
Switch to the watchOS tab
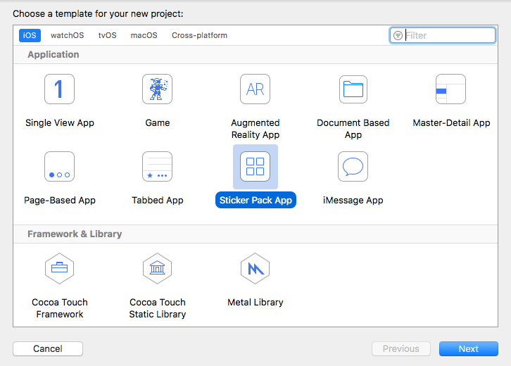point(67,35)
